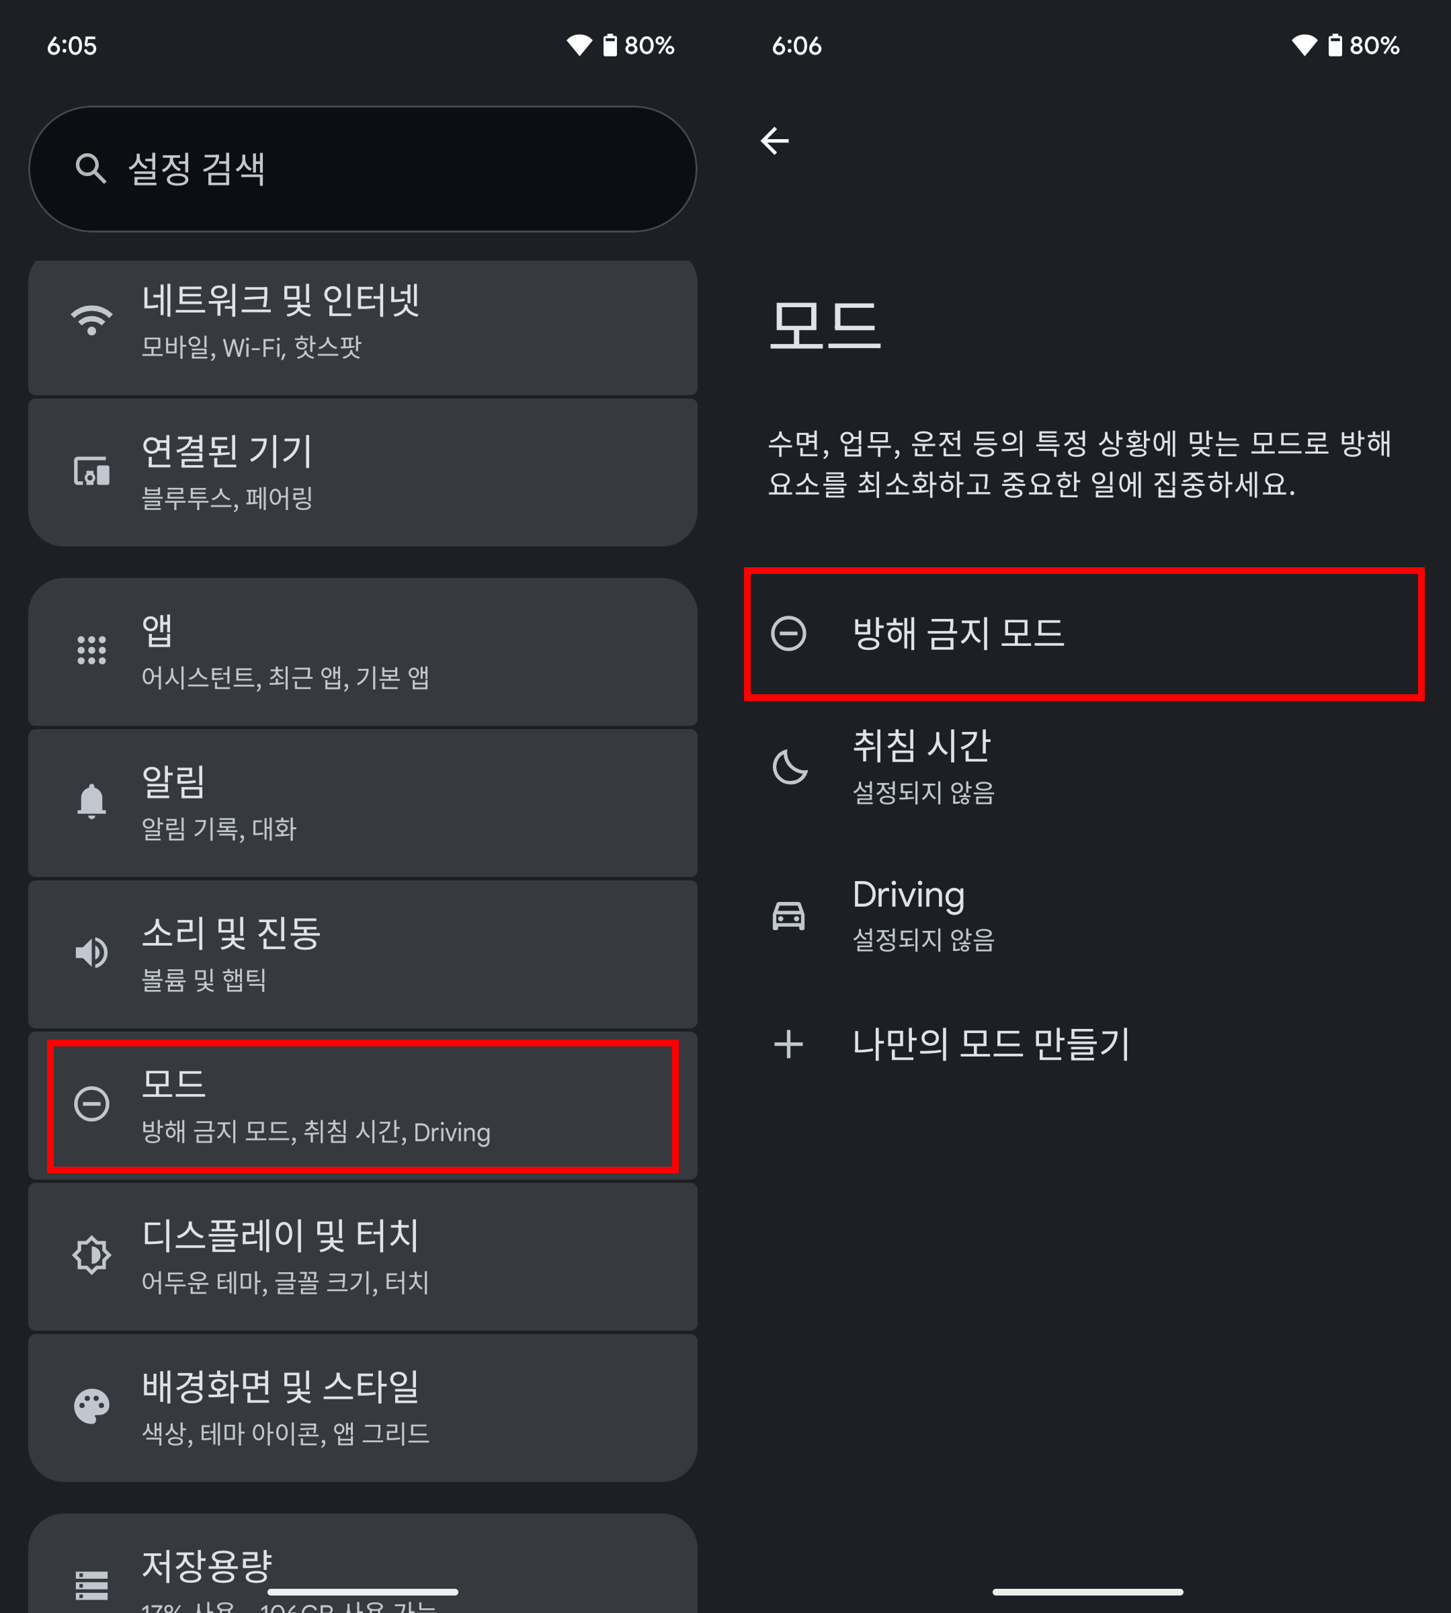The height and width of the screenshot is (1613, 1451).
Task: Open the 모드 settings entry
Action: coord(363,1105)
